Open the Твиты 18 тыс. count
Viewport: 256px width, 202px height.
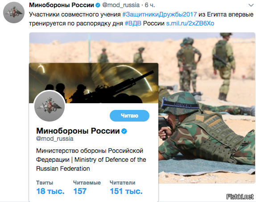[x=50, y=187]
